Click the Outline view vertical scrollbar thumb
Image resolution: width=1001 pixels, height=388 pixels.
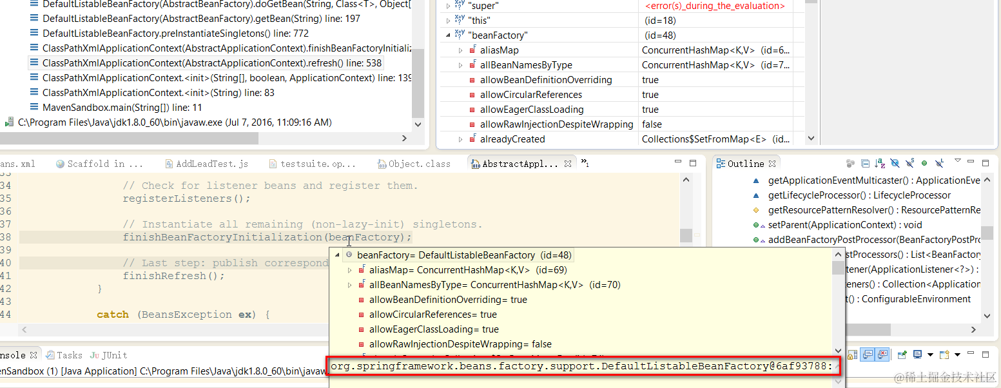tap(987, 233)
